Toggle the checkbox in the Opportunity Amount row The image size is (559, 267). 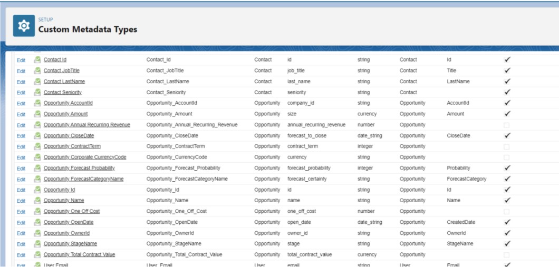tap(507, 114)
